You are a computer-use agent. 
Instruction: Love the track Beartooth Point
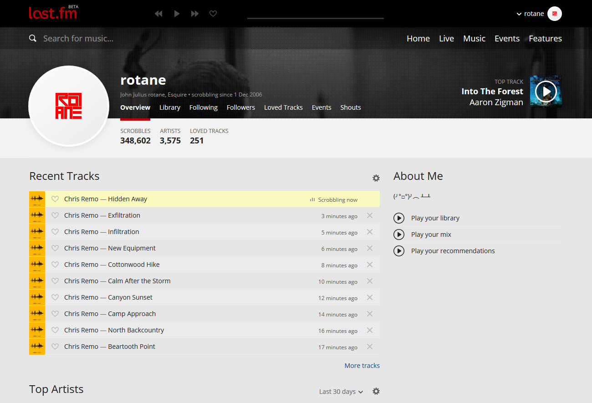[55, 347]
